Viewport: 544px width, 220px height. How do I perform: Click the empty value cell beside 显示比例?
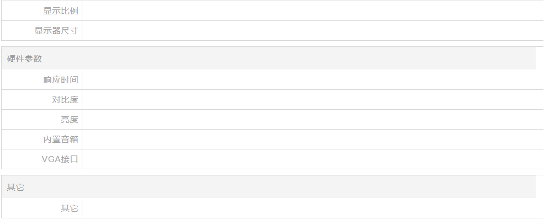point(313,10)
